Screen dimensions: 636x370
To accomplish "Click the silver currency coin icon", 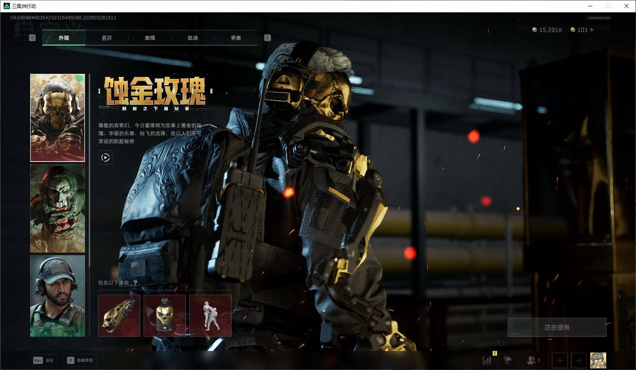I will (x=535, y=30).
